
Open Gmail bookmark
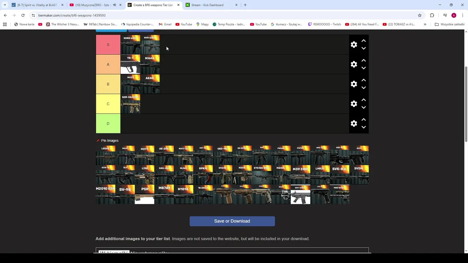165,24
